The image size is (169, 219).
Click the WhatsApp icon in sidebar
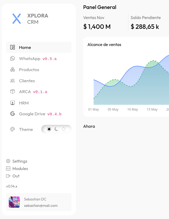click(x=12, y=58)
